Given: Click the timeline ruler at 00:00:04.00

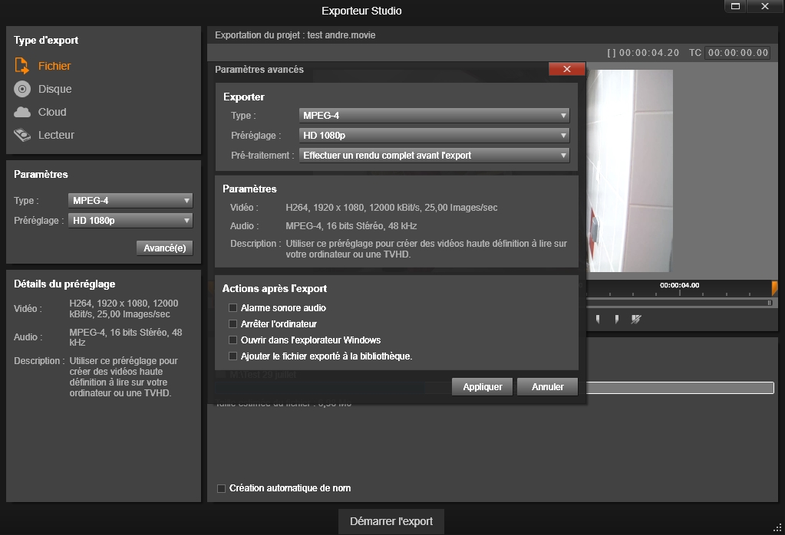Looking at the screenshot, I should pyautogui.click(x=679, y=285).
